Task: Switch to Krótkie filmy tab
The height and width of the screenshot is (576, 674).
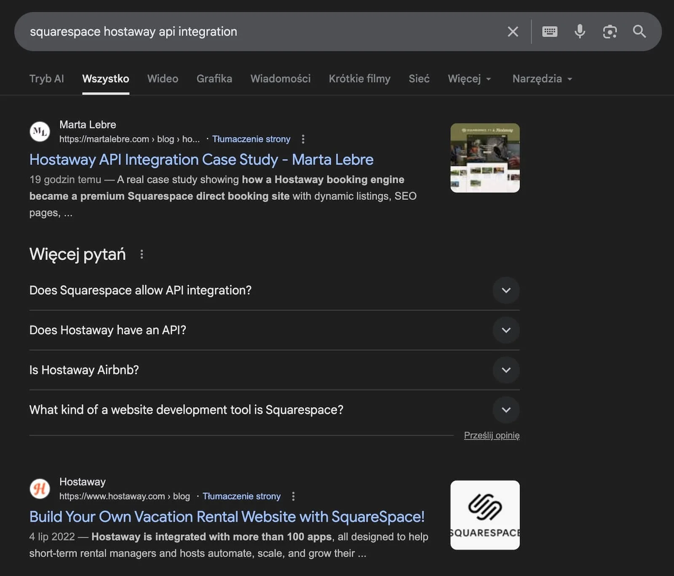Action: (360, 79)
